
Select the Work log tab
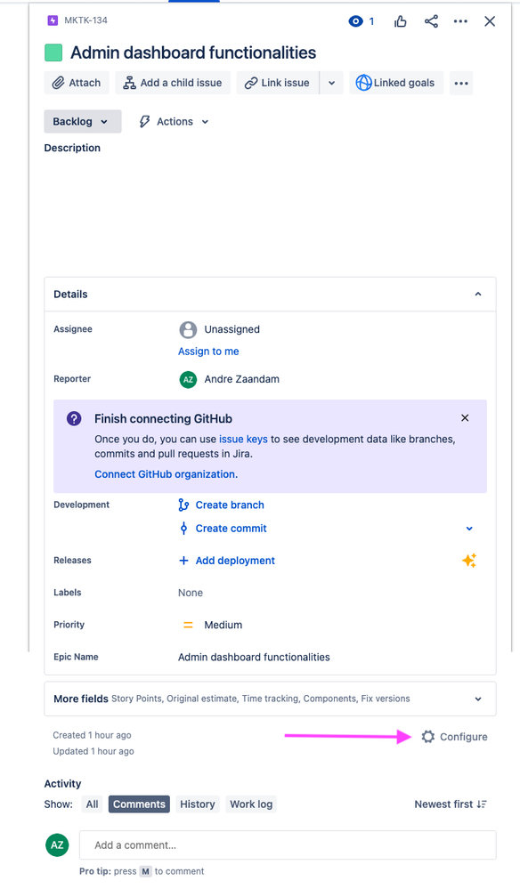click(x=250, y=804)
